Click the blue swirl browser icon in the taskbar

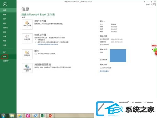(x=35, y=116)
